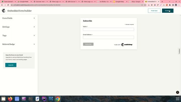Open the text editor pen icon in dock

[x=37, y=99]
